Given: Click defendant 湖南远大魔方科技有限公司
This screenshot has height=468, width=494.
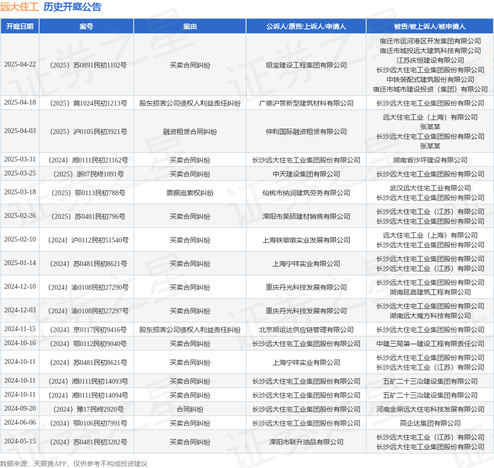Looking at the screenshot, I should click(430, 316).
